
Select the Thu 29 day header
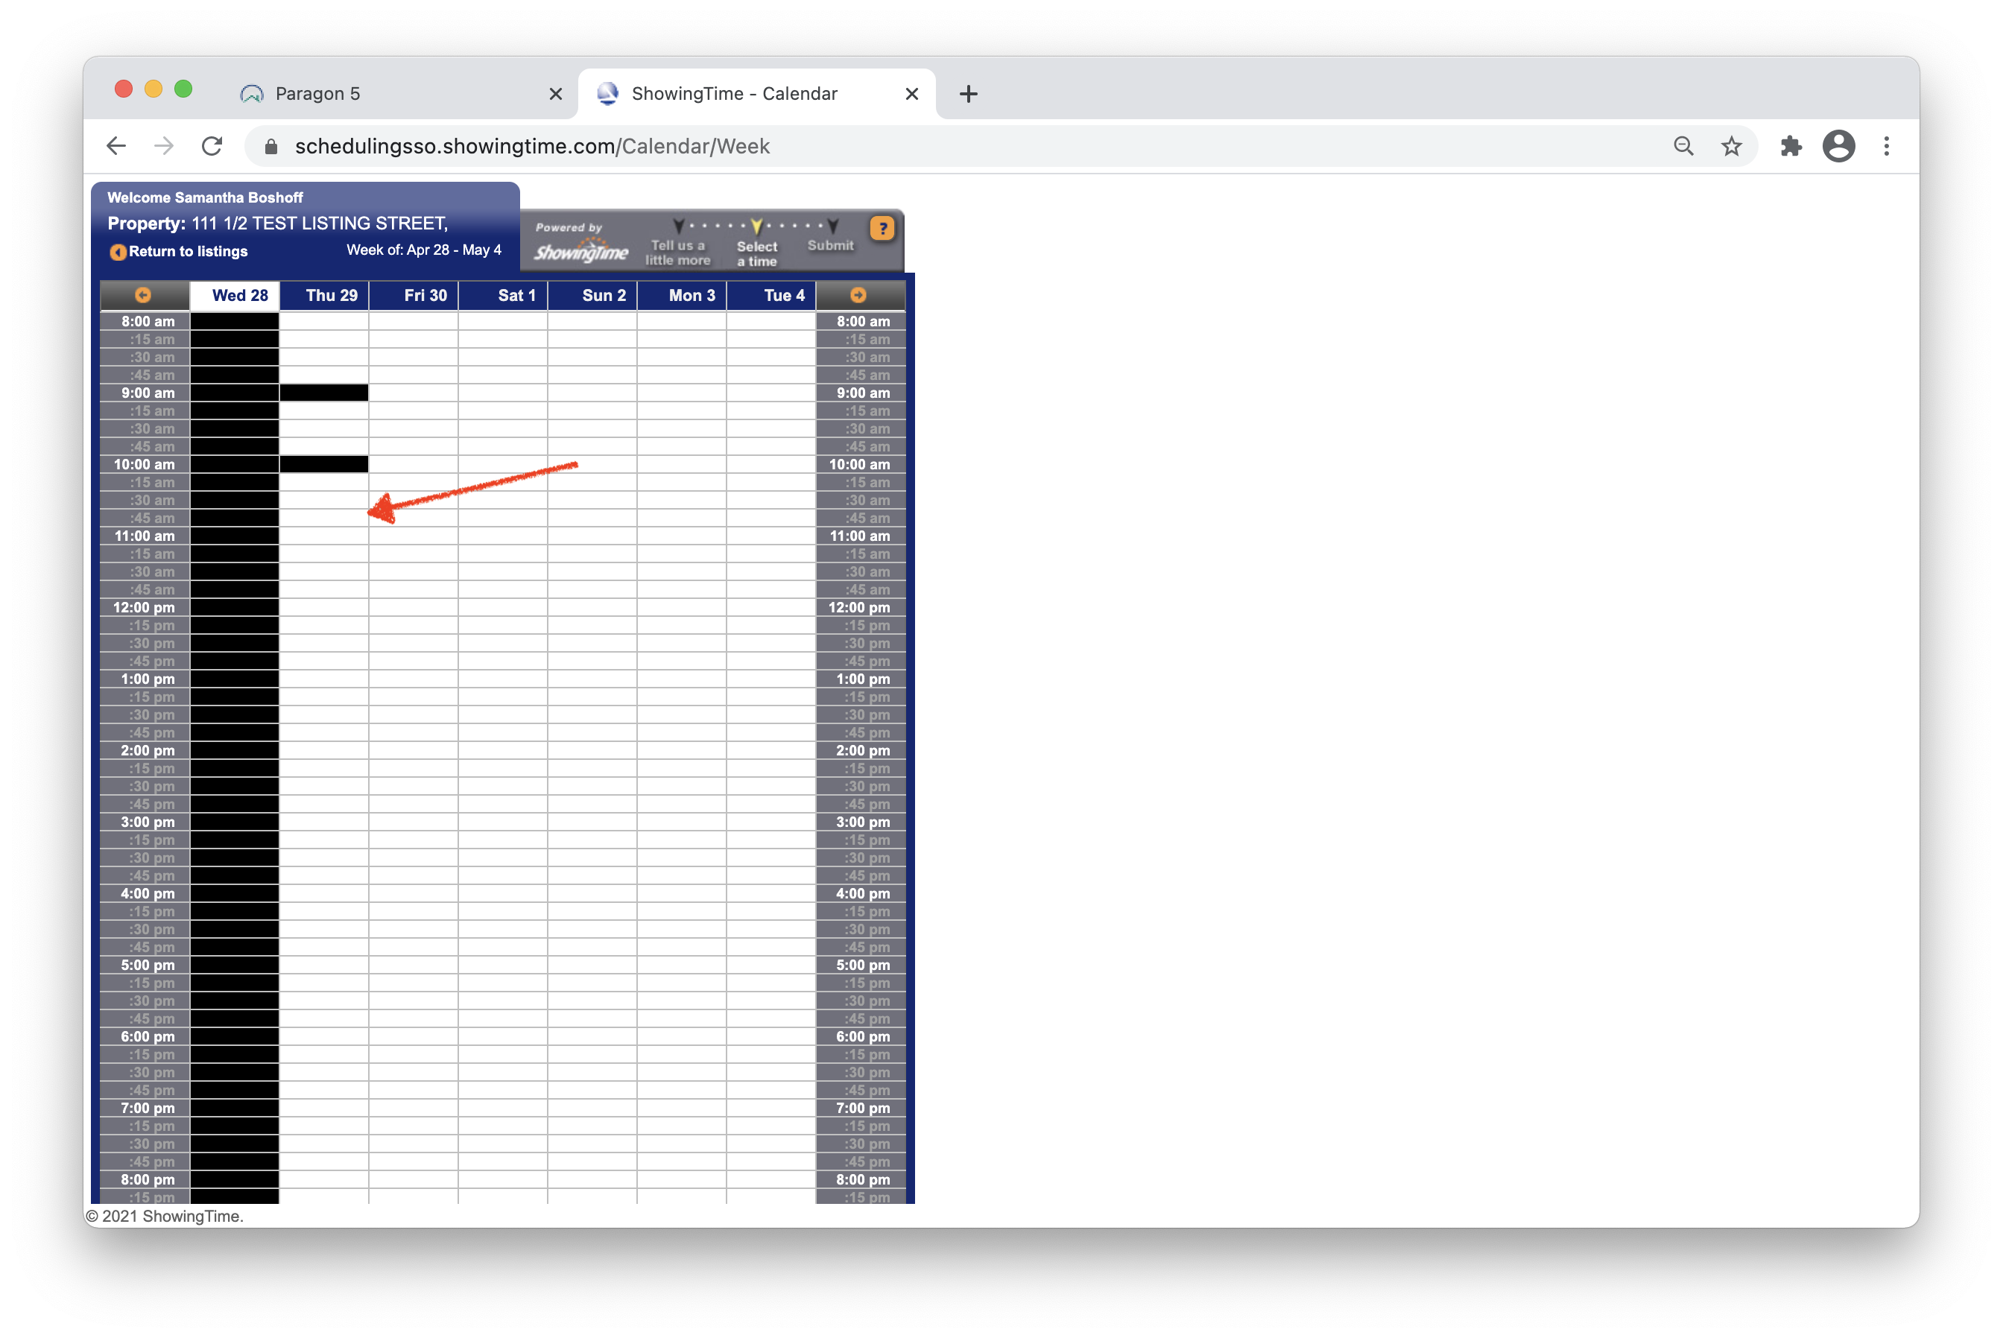pyautogui.click(x=324, y=295)
